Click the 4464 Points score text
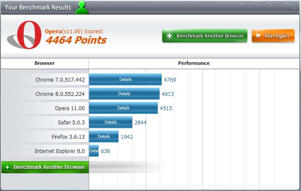Image resolution: width=301 pixels, height=191 pixels. tap(76, 40)
